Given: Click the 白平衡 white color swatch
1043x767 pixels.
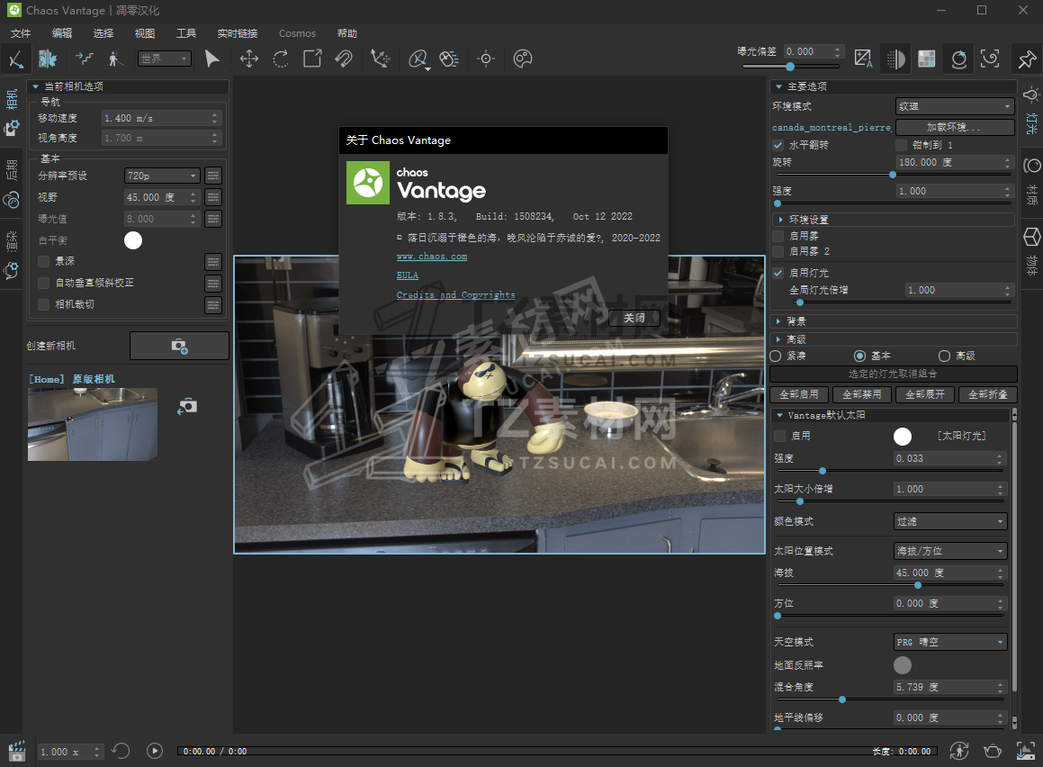Looking at the screenshot, I should [133, 240].
